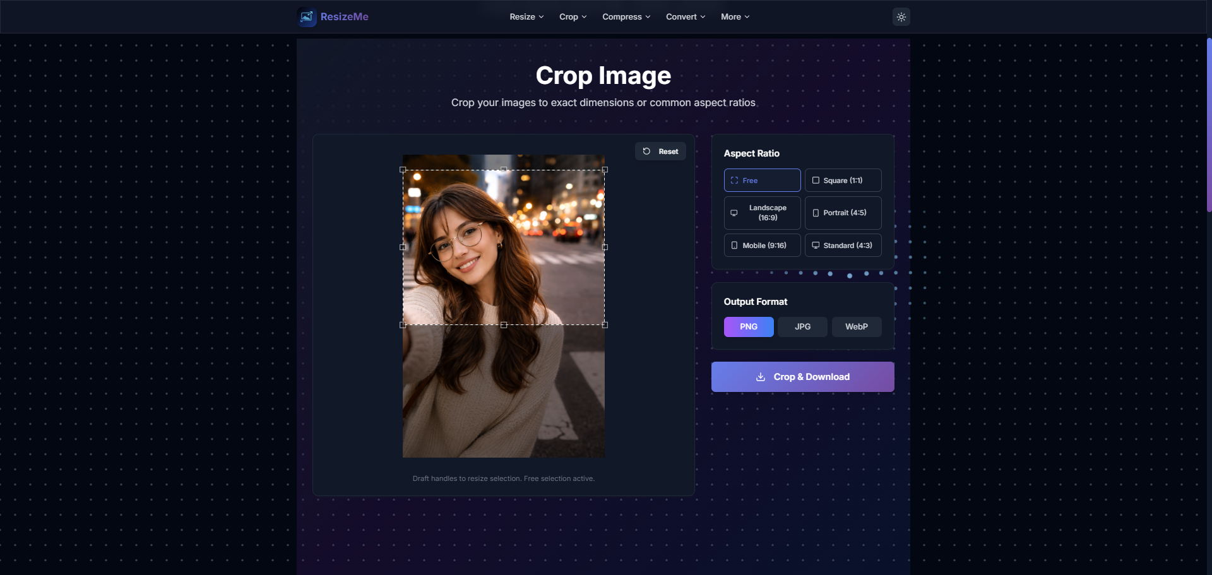This screenshot has height=575, width=1212.
Task: Click the undo icon on the Reset button
Action: 646,151
